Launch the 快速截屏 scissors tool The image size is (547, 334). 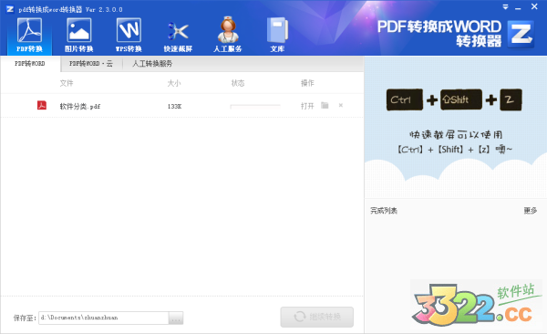pyautogui.click(x=179, y=36)
